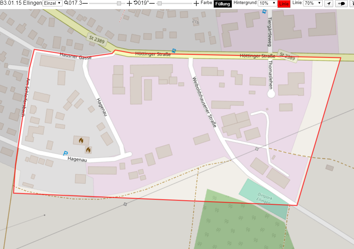The height and width of the screenshot is (249, 354).
Task: Click the zoom slider handle
Action: (x=119, y=3)
